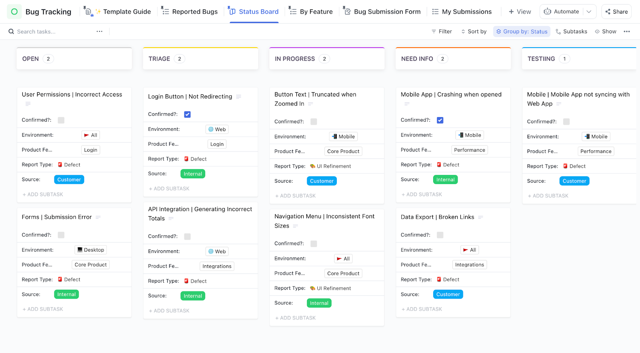Click the description icon on Forms Submission Error card
This screenshot has width=640, height=353.
click(x=98, y=217)
